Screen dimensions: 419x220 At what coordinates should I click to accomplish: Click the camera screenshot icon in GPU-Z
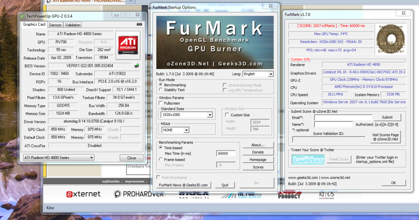(x=139, y=24)
